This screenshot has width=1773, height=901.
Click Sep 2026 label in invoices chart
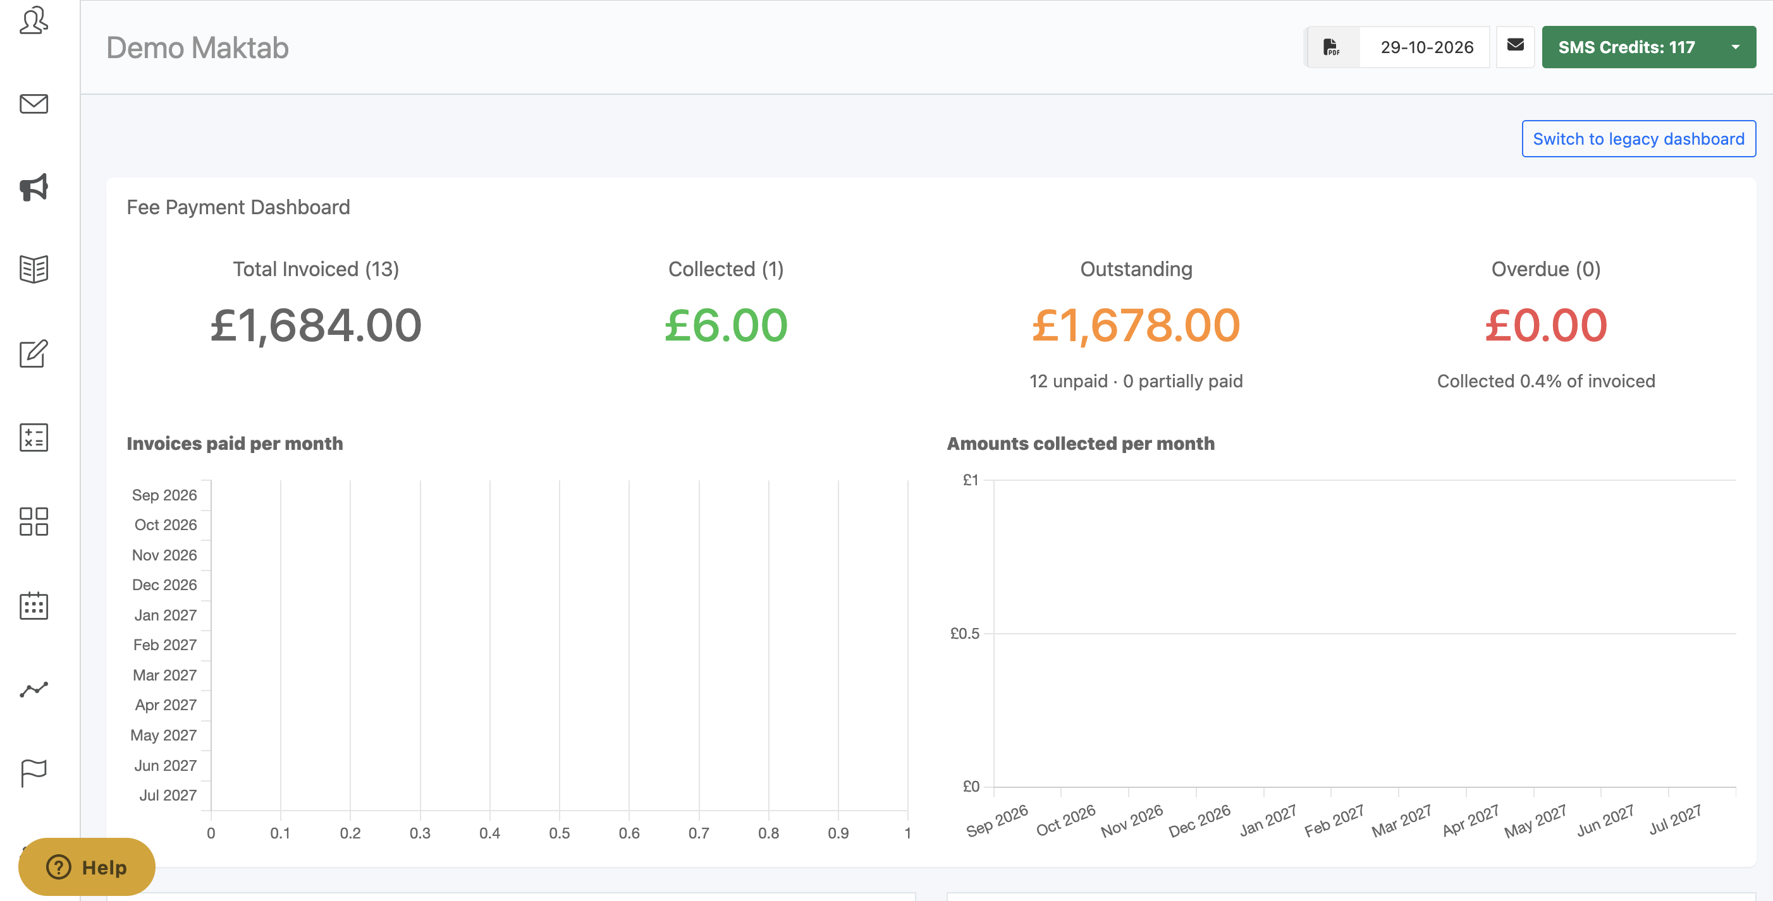click(x=164, y=495)
